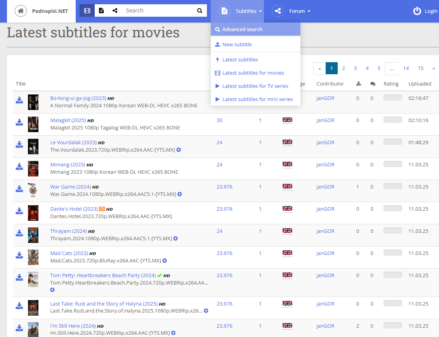Download subtitle for War Game (2024)
439x337 pixels.
[19, 189]
